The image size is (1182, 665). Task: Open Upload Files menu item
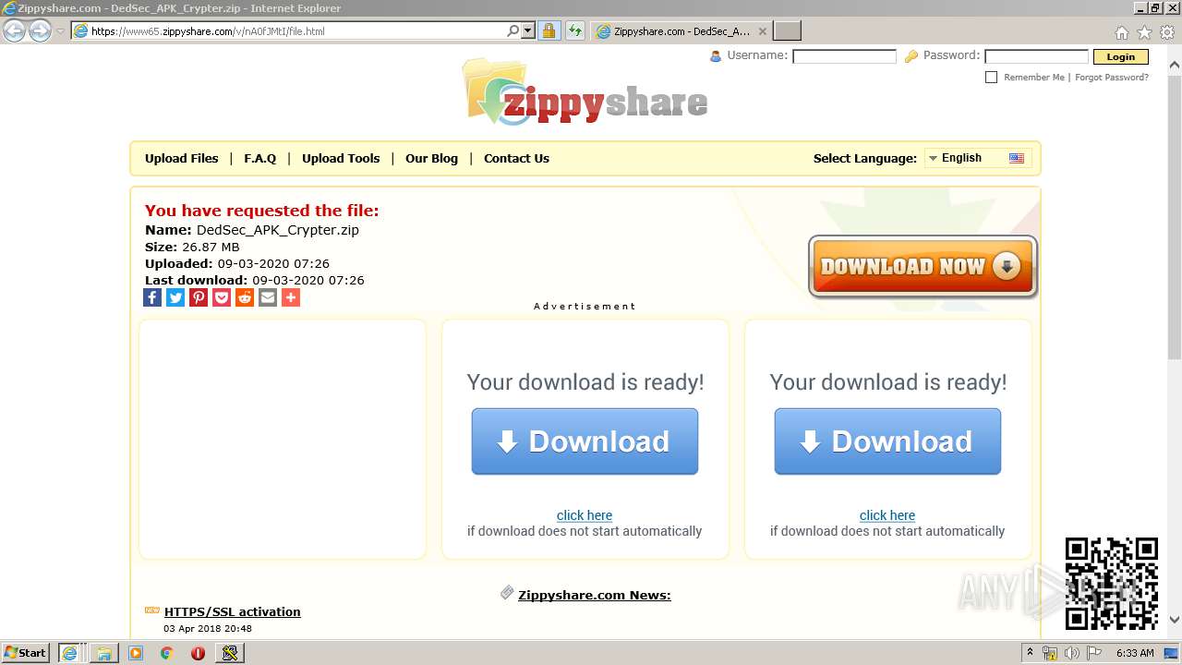click(182, 158)
